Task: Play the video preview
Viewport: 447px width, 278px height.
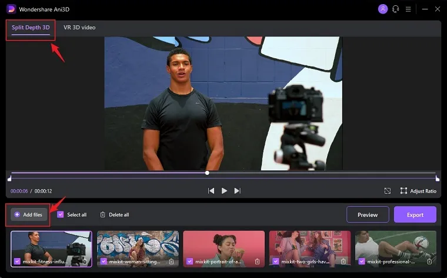Action: [224, 191]
